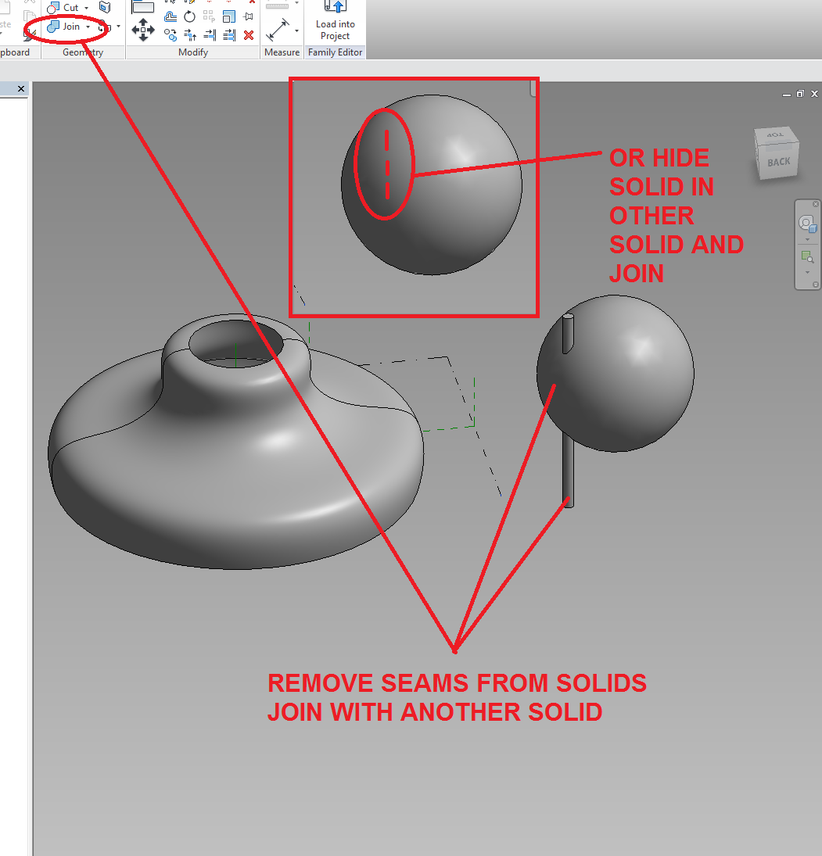Click the Measure tool icon
The image size is (822, 856).
pos(277,29)
